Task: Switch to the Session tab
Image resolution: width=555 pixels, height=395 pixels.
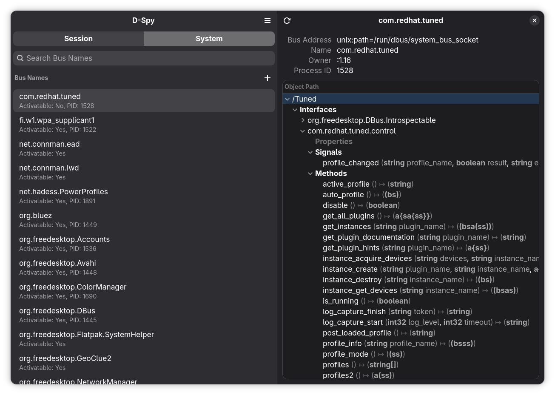Action: tap(78, 38)
